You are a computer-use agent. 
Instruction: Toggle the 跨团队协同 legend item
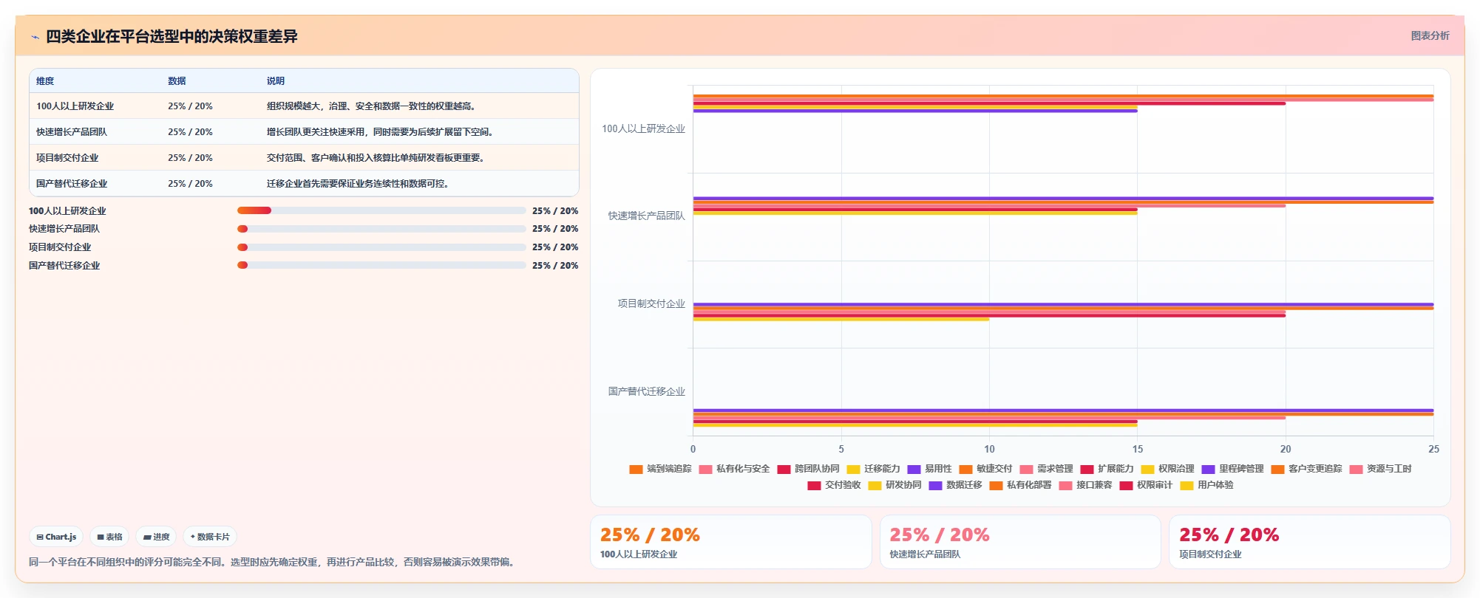pyautogui.click(x=808, y=469)
